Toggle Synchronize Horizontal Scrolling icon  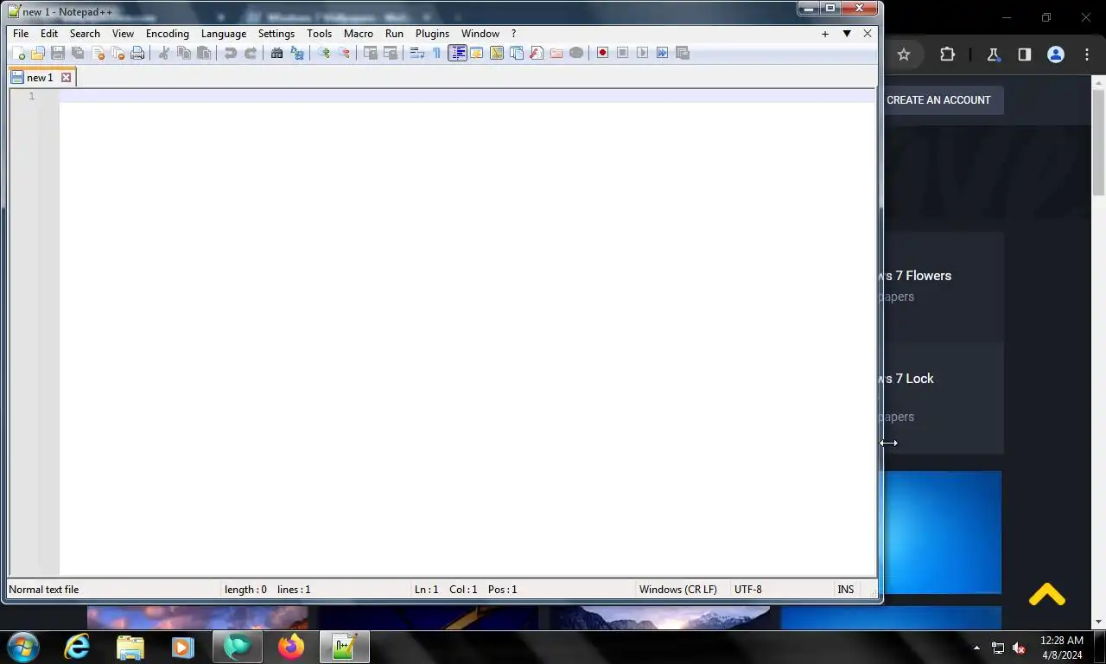(x=391, y=53)
